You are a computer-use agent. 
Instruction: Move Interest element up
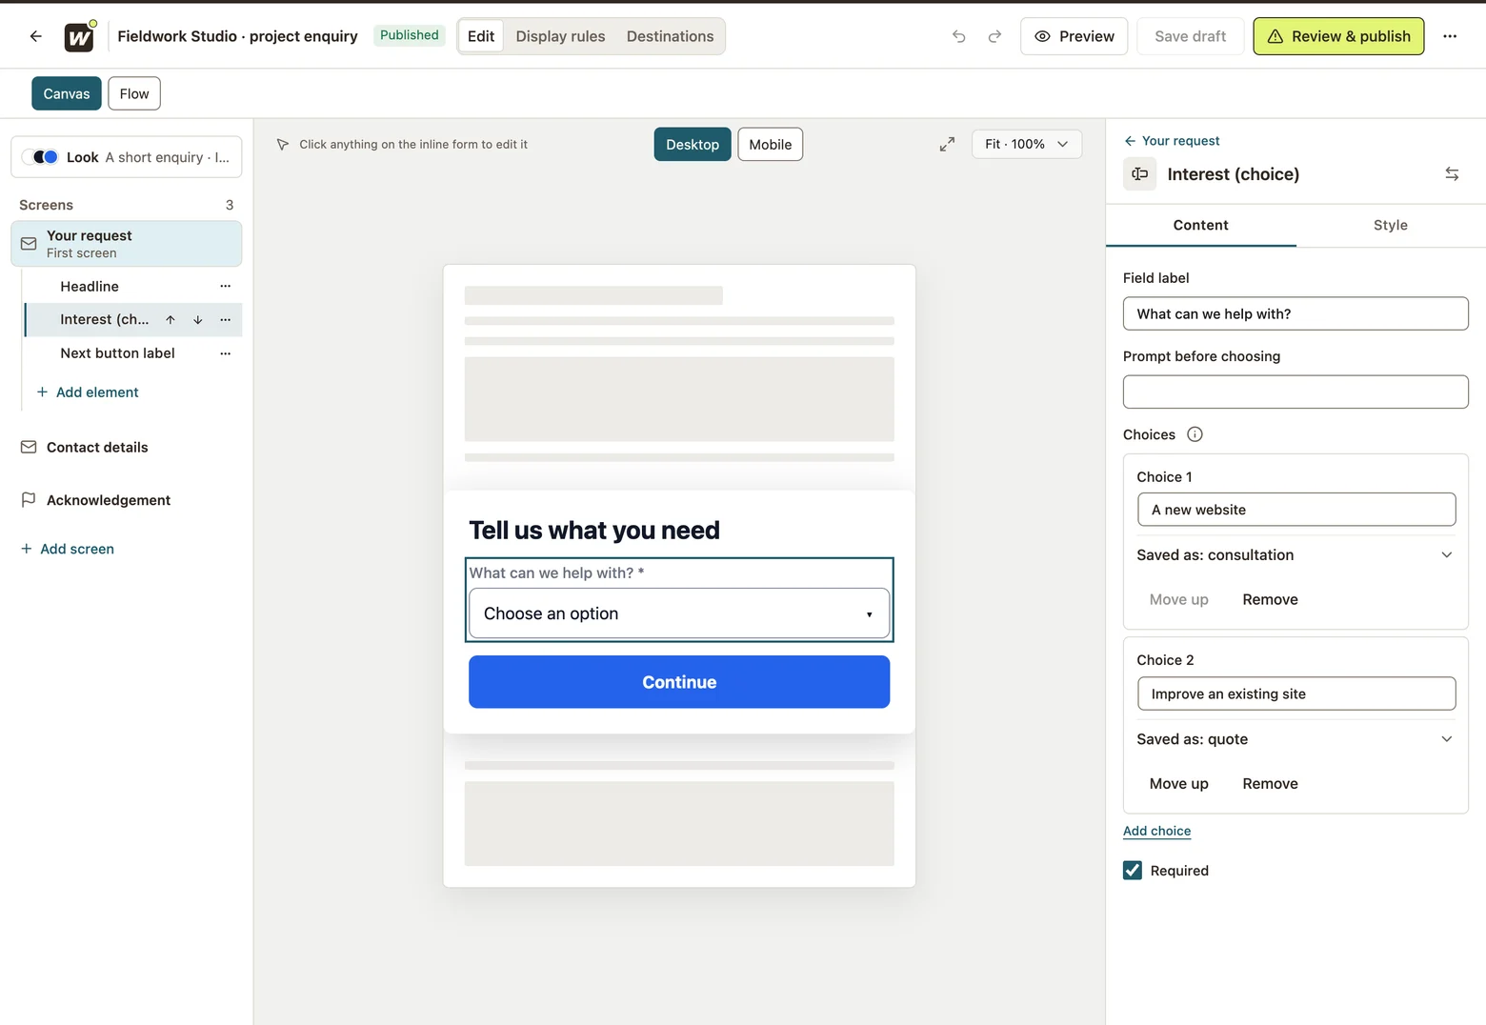[x=171, y=320]
